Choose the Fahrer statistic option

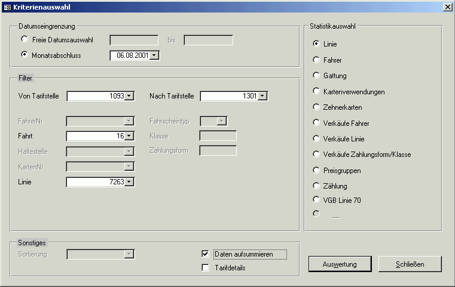point(316,60)
